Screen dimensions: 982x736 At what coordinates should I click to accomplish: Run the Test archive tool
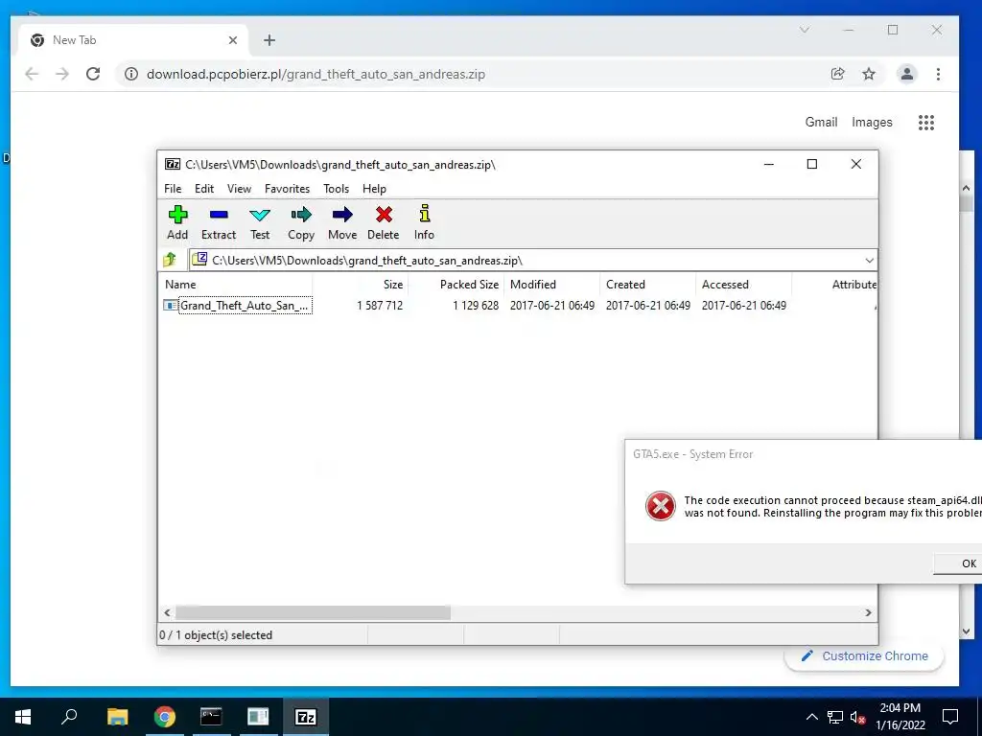[260, 222]
